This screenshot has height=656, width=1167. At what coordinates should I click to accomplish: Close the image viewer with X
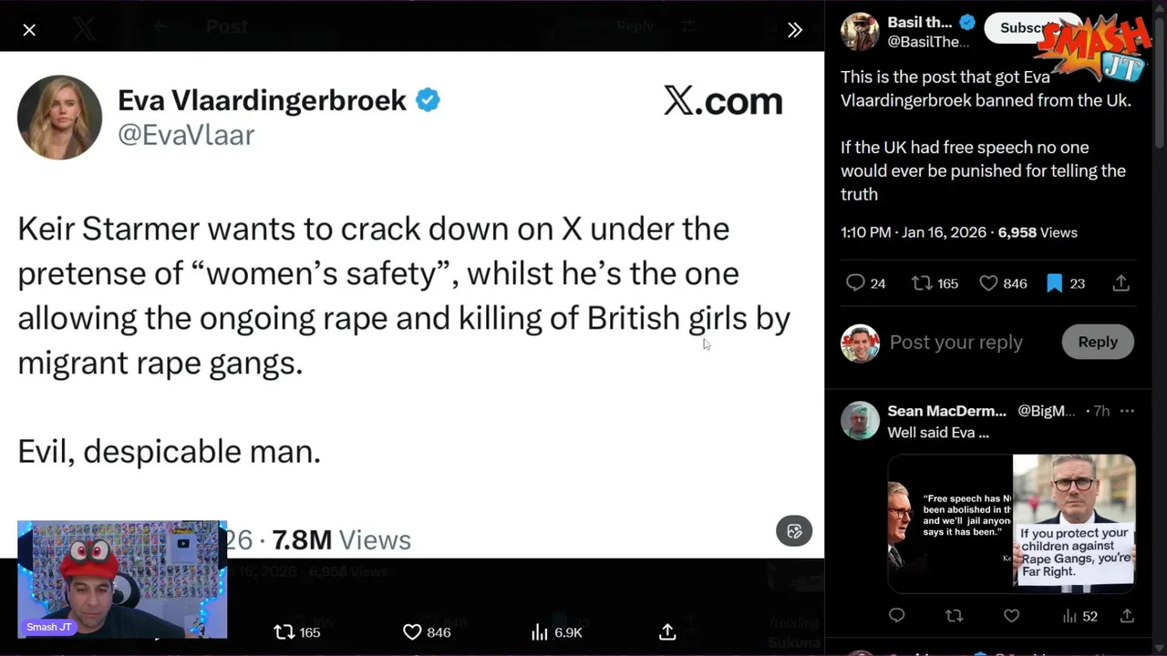29,30
